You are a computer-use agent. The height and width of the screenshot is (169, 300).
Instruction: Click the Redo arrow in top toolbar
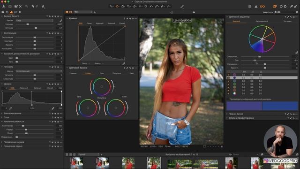(x=37, y=7)
